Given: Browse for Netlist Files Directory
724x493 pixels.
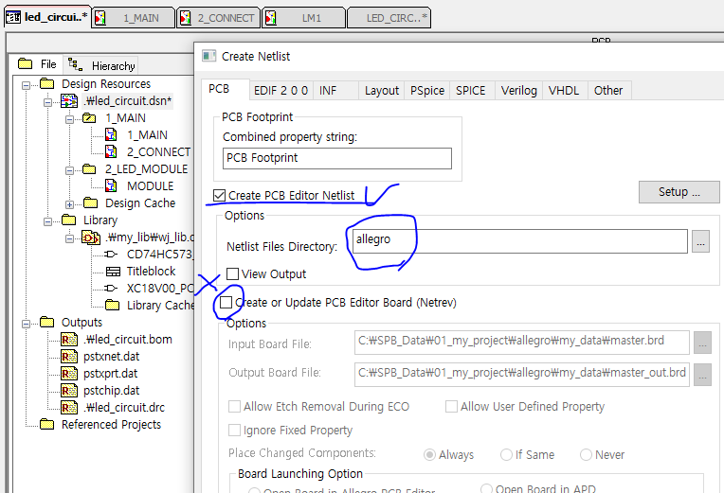Looking at the screenshot, I should click(700, 241).
